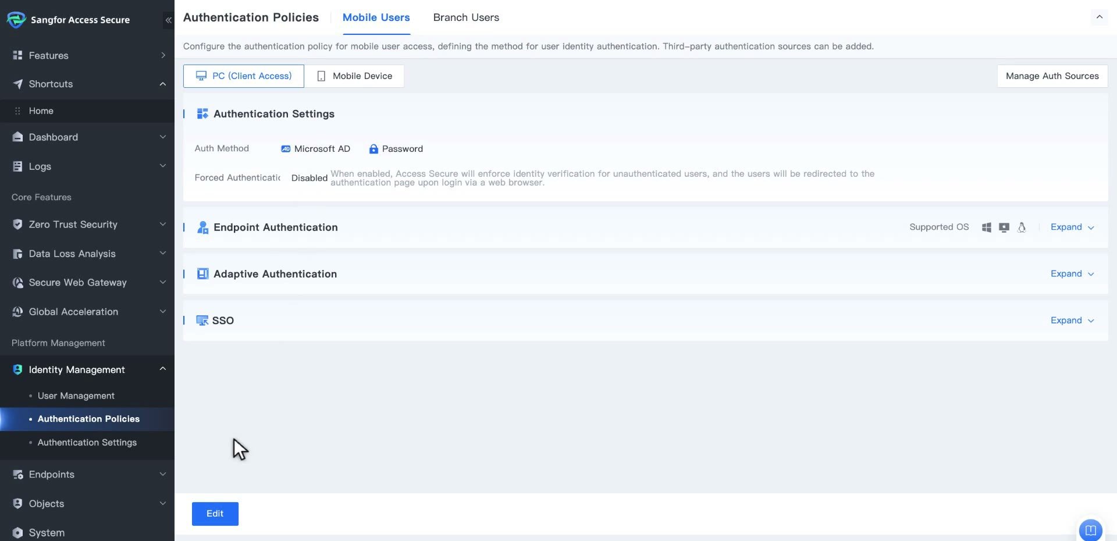Image resolution: width=1117 pixels, height=541 pixels.
Task: Click the Windows supported OS icon
Action: click(987, 227)
